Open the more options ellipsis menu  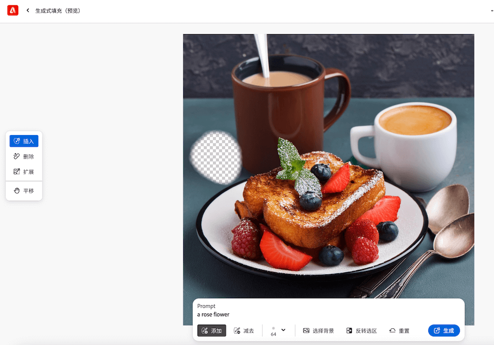(492, 10)
